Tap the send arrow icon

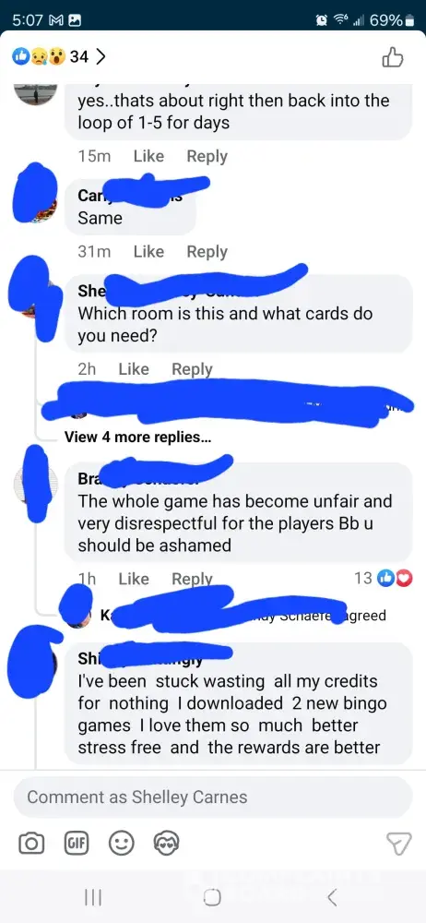(x=399, y=845)
